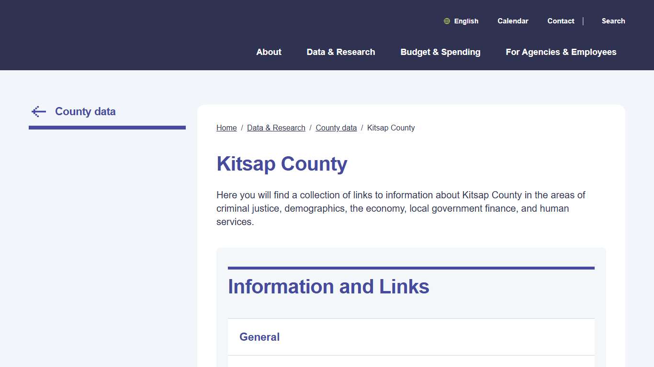The height and width of the screenshot is (367, 654).
Task: Open the Search function
Action: [x=613, y=21]
